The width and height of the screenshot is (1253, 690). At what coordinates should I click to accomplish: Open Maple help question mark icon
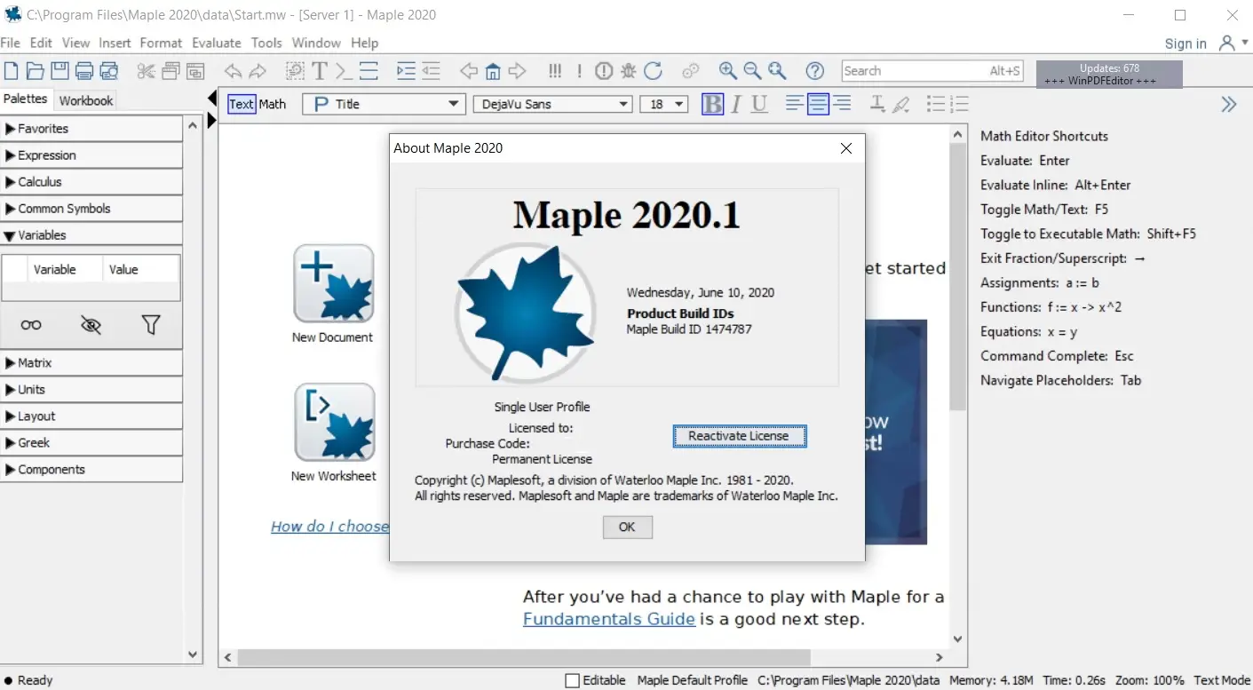[814, 71]
